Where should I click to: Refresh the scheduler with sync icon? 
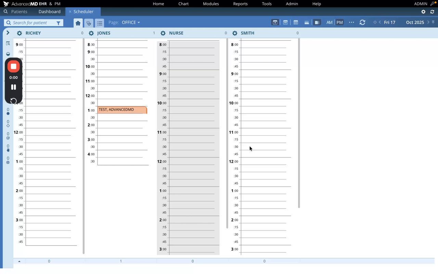tap(362, 23)
